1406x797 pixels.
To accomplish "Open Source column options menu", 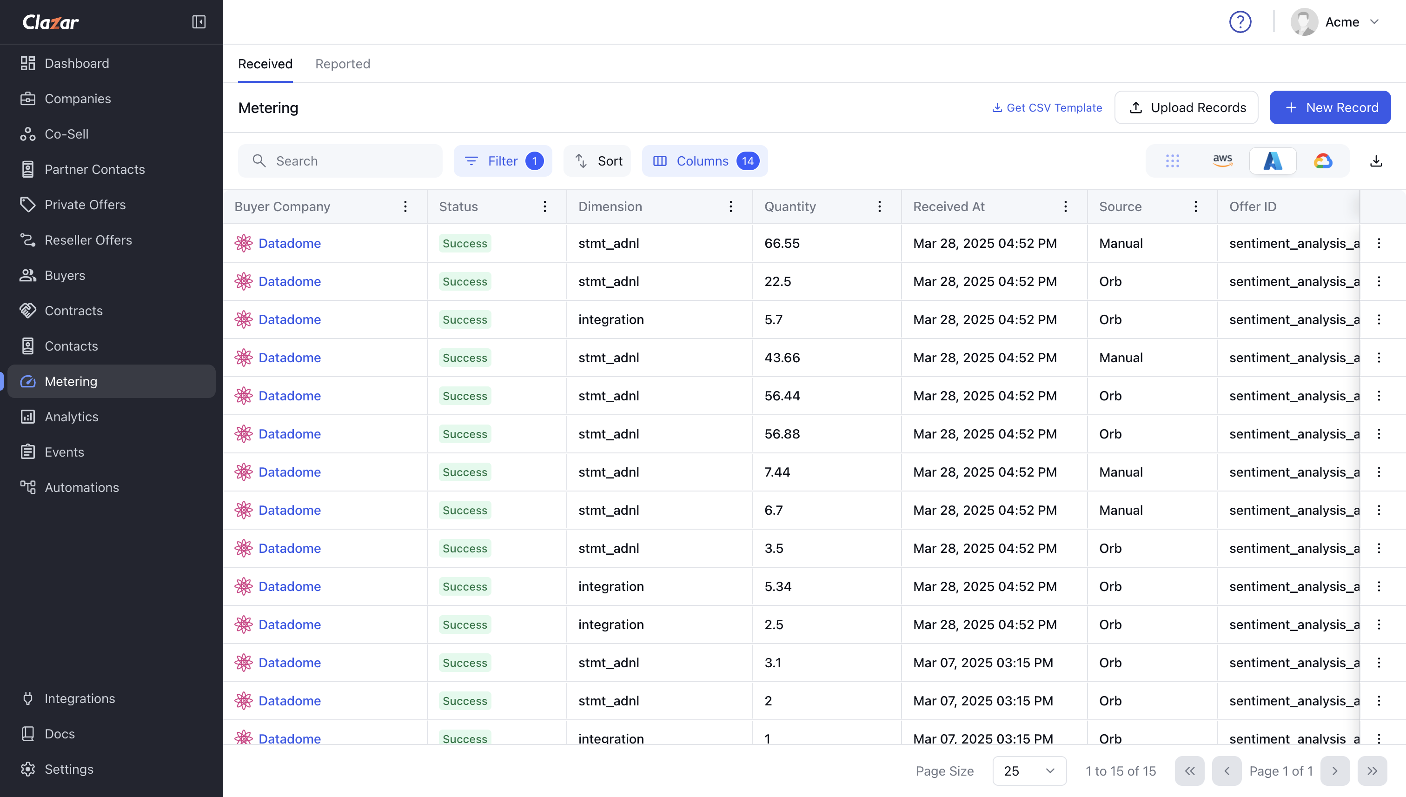I will [1196, 206].
